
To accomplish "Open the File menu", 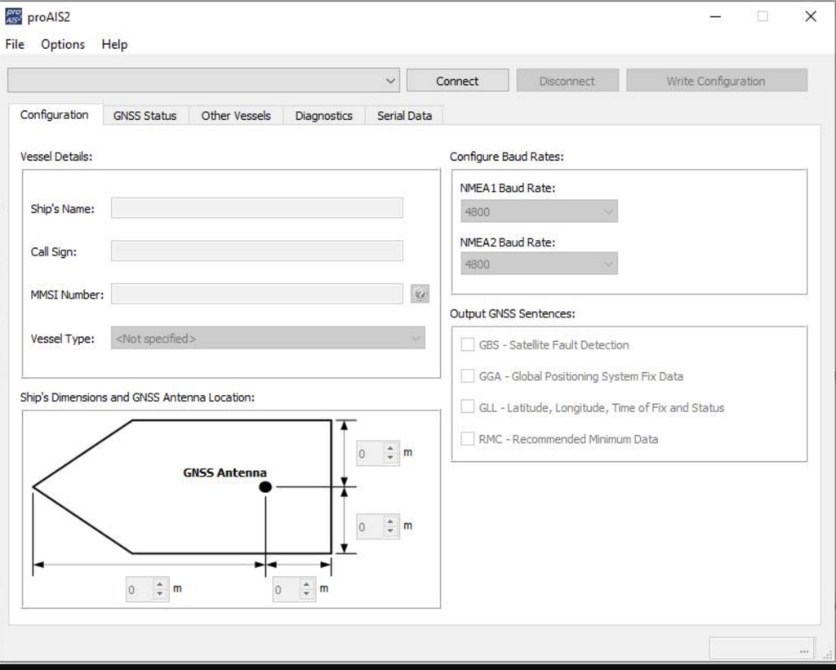I will coord(15,44).
